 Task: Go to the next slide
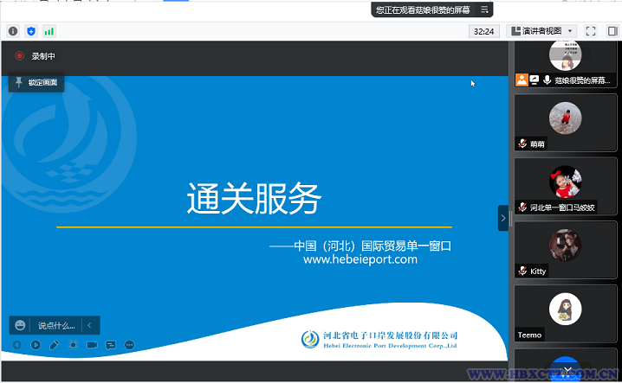(36, 345)
